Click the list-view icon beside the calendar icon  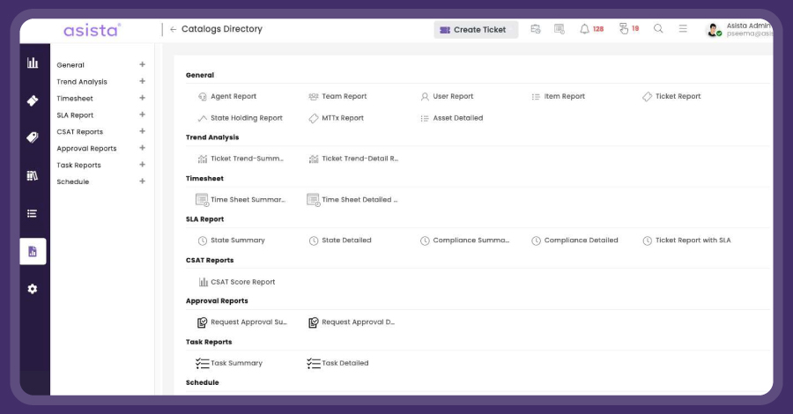pos(559,29)
